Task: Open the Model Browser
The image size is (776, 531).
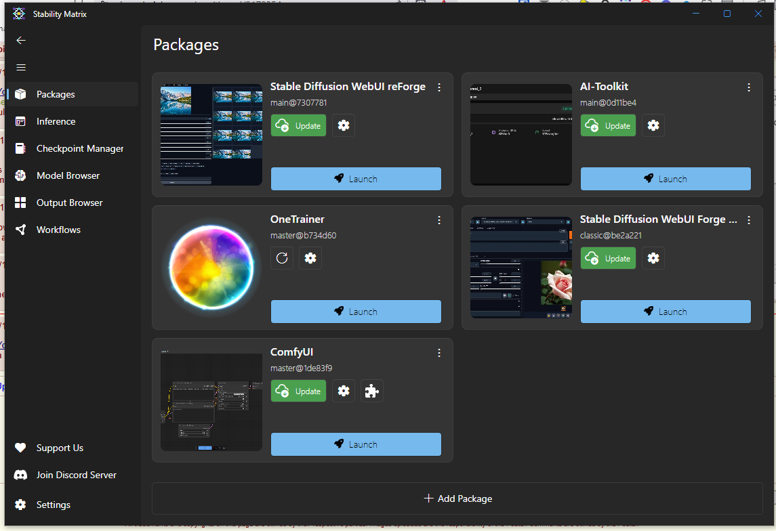Action: 73,175
